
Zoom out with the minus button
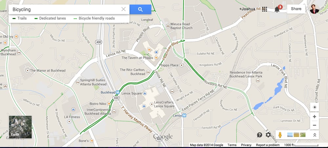[x=315, y=125]
